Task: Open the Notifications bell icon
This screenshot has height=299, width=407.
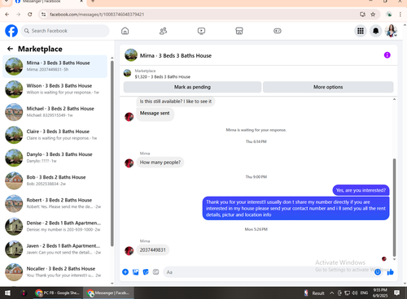Action: click(x=376, y=31)
